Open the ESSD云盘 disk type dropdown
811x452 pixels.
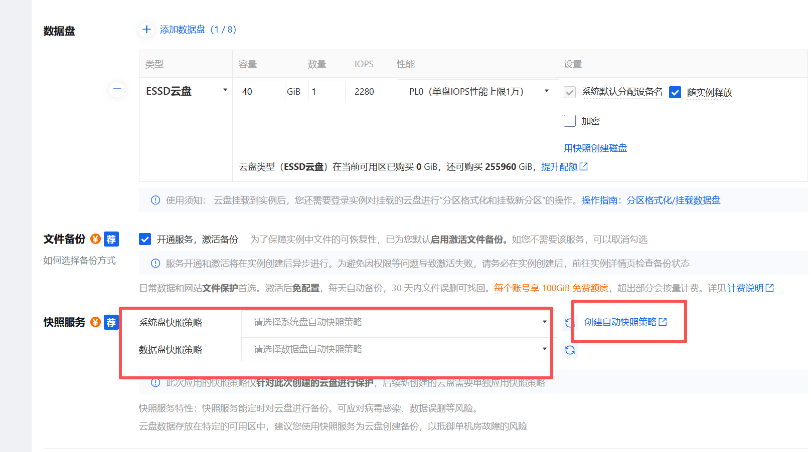pyautogui.click(x=186, y=91)
